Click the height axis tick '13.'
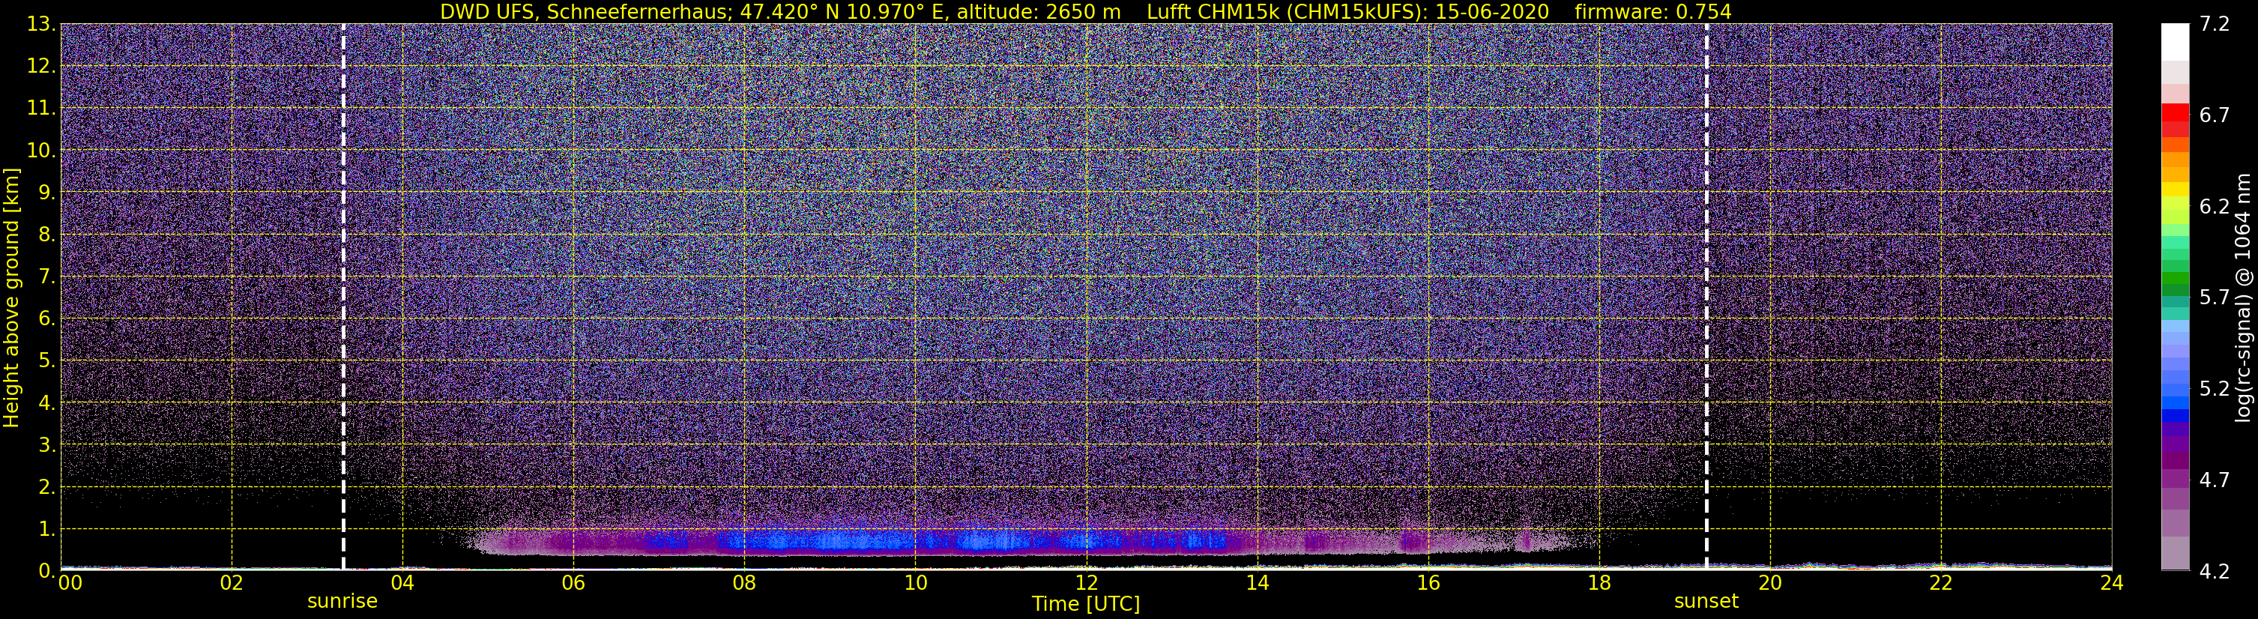Screen dimensions: 2258x619 (40, 25)
